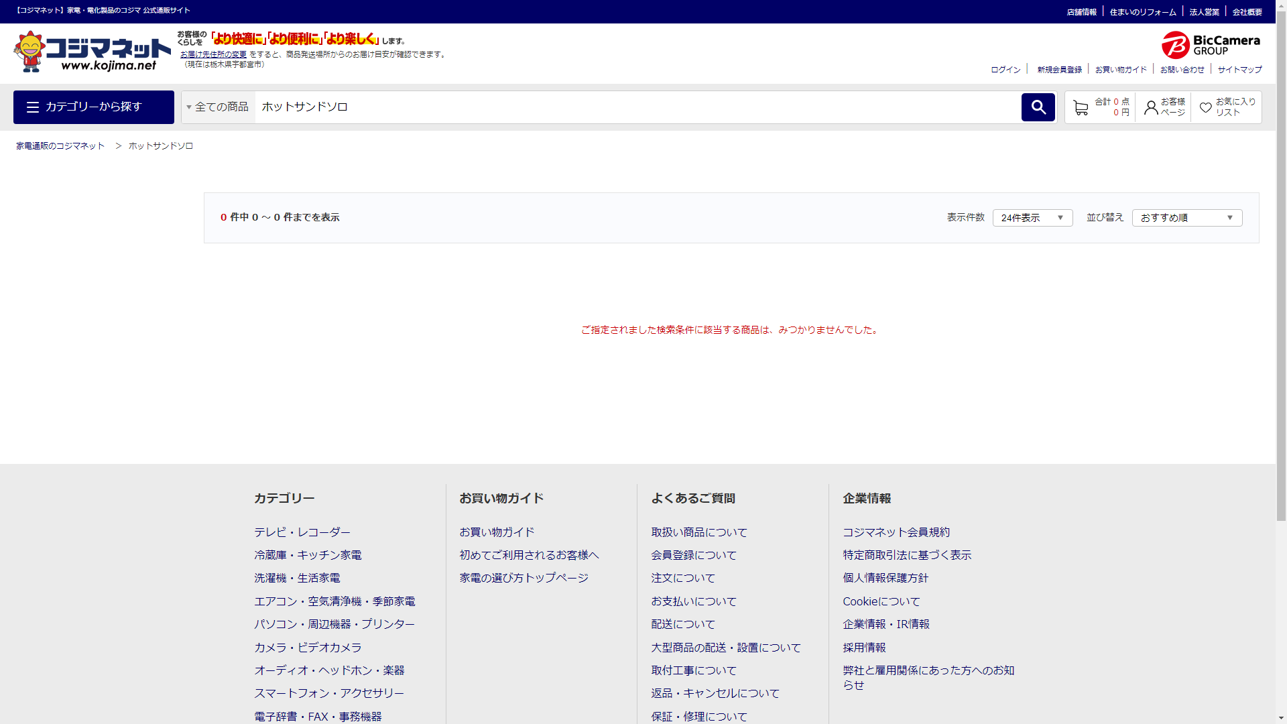The image size is (1287, 724).
Task: Click the favorites heart icon
Action: click(1205, 108)
